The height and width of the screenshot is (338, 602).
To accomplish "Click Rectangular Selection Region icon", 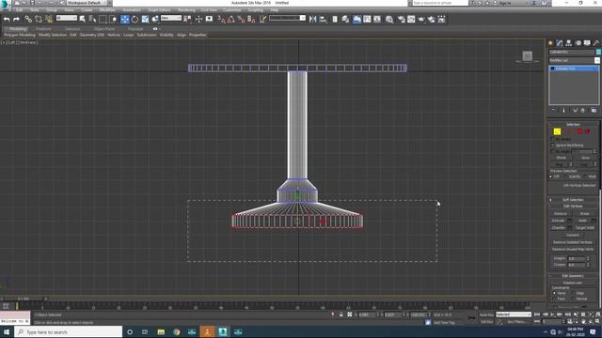I will (x=103, y=19).
